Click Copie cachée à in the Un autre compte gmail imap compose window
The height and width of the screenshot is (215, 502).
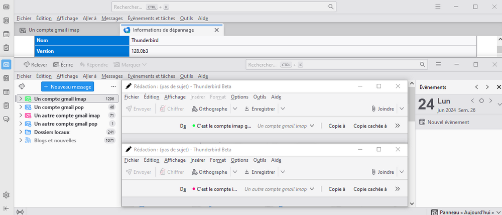coord(370,189)
